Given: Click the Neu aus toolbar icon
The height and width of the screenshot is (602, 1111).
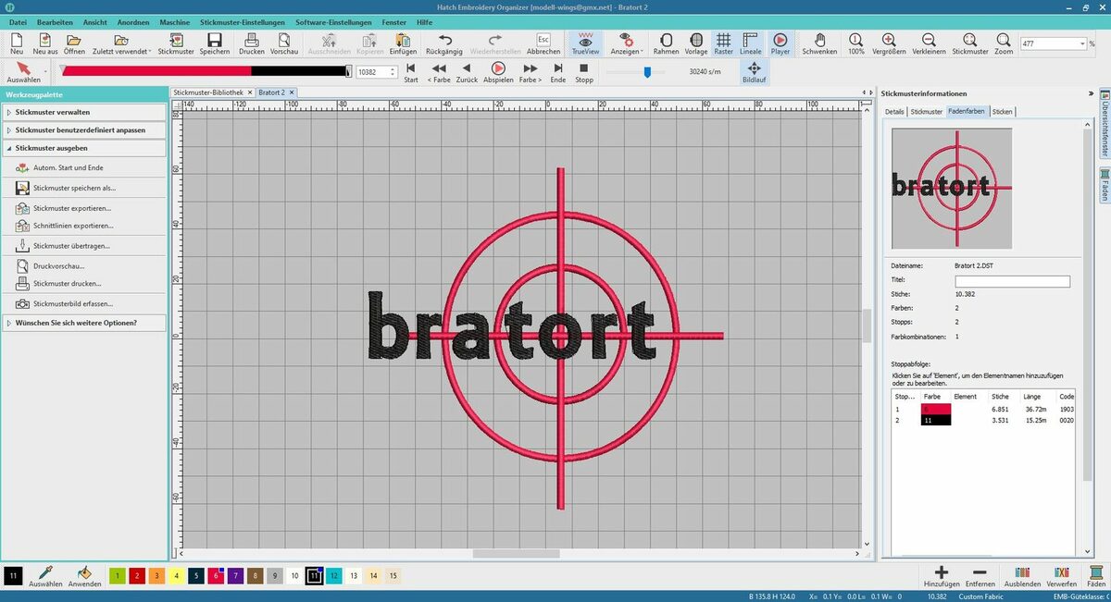Looking at the screenshot, I should [x=45, y=44].
